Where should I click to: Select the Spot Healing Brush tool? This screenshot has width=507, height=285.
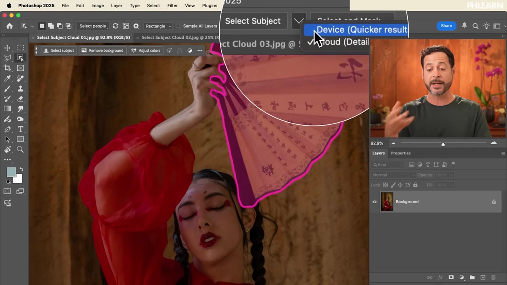click(x=20, y=78)
